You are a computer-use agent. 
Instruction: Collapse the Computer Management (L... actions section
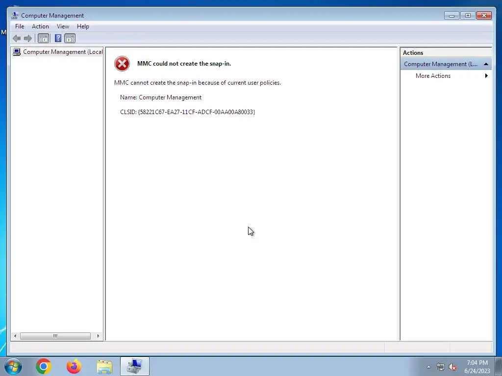pos(486,64)
